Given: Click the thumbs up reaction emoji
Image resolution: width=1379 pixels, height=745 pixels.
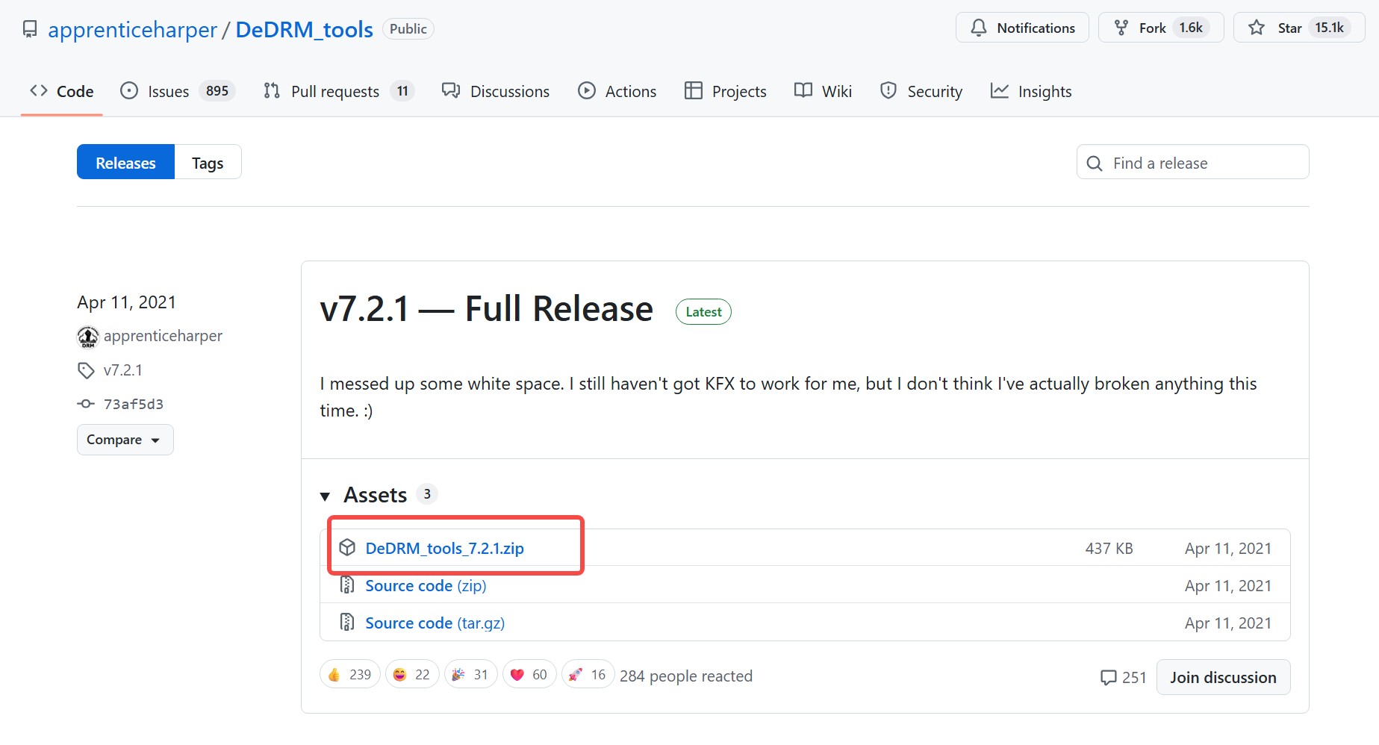Looking at the screenshot, I should (x=334, y=675).
